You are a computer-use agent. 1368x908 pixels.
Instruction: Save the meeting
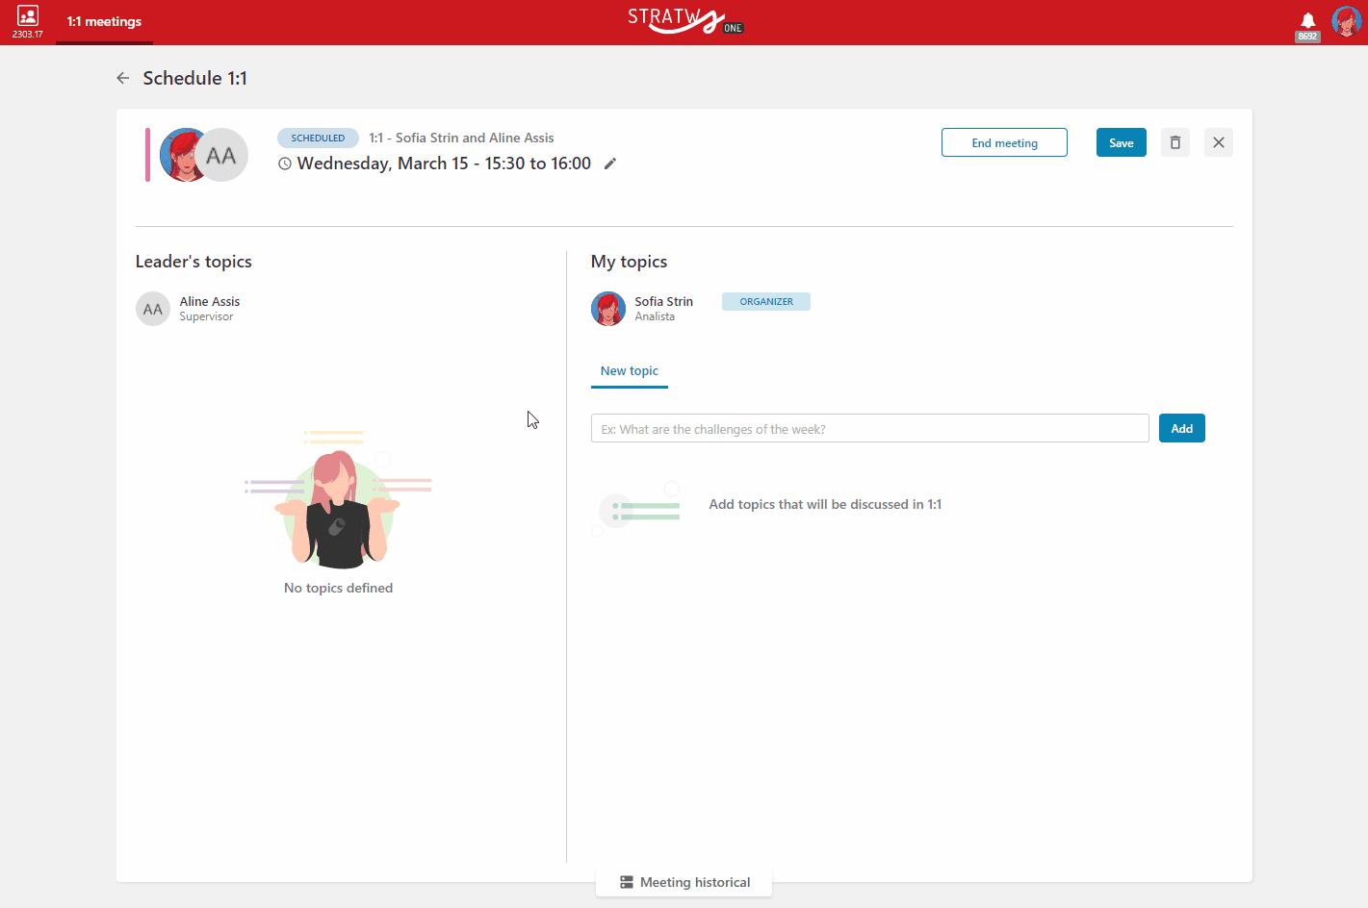1121,142
